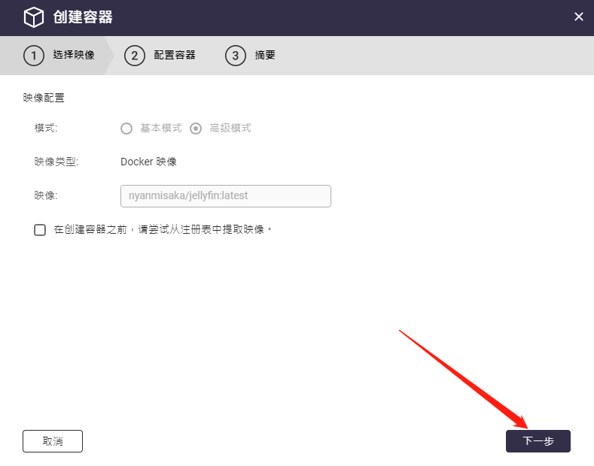Click the container cube icon in header
Image resolution: width=594 pixels, height=466 pixels.
pyautogui.click(x=34, y=17)
